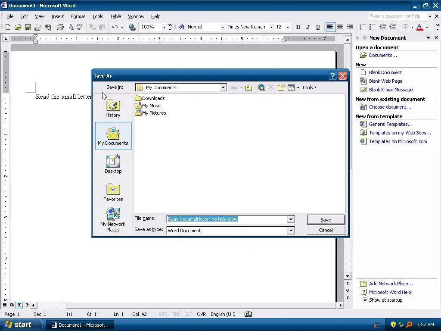Open the Help menu
Screen dimensions: 441x331
[155, 16]
